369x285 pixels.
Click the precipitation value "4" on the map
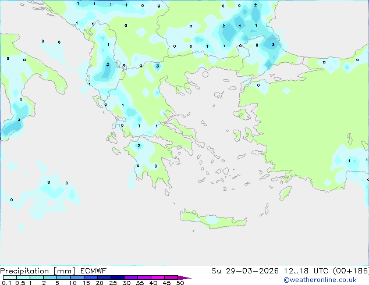pyautogui.click(x=240, y=26)
